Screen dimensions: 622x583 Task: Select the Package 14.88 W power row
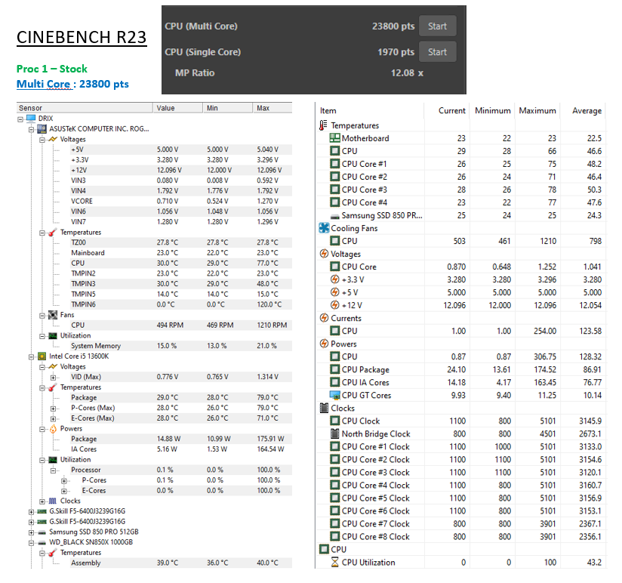click(x=181, y=439)
